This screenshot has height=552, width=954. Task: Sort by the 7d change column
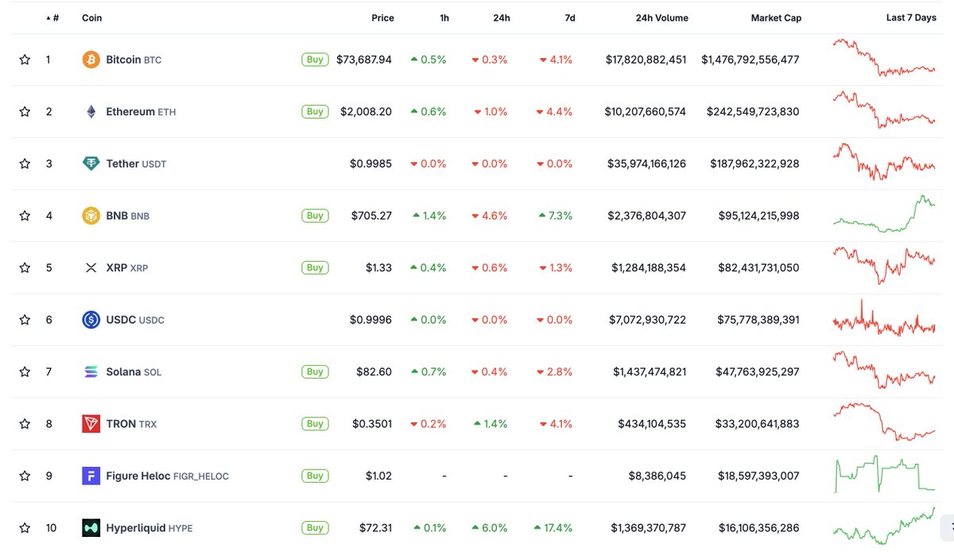point(570,17)
